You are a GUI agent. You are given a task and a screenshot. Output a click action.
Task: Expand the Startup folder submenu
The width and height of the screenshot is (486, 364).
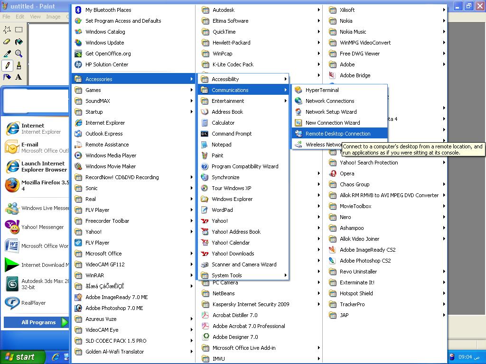pos(133,112)
